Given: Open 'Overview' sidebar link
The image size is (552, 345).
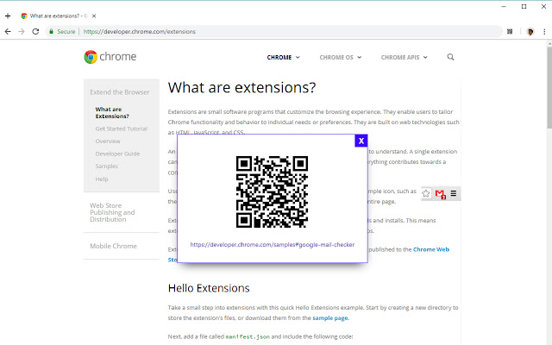Looking at the screenshot, I should pos(108,141).
